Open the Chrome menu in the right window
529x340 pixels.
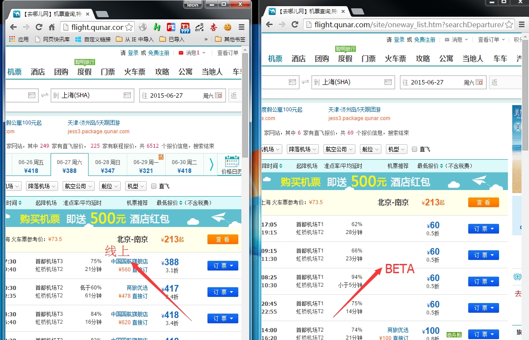[522, 25]
